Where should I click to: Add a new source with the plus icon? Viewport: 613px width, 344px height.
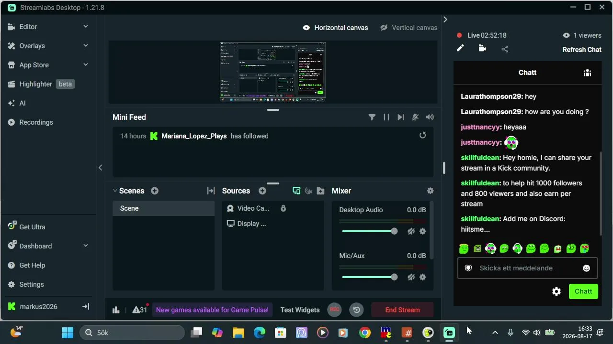pyautogui.click(x=262, y=191)
